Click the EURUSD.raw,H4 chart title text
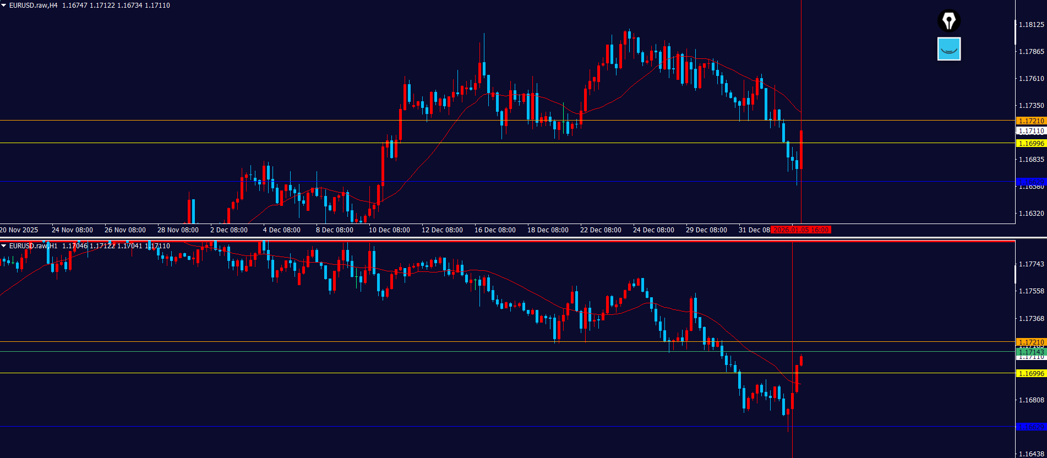This screenshot has width=1047, height=458. [x=33, y=6]
